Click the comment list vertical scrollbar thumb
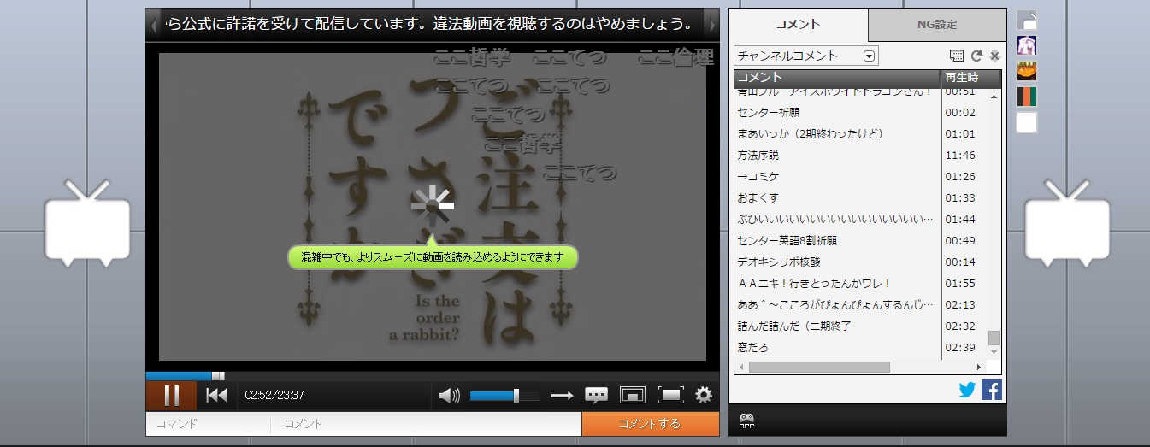Image resolution: width=1150 pixels, height=447 pixels. 994,338
